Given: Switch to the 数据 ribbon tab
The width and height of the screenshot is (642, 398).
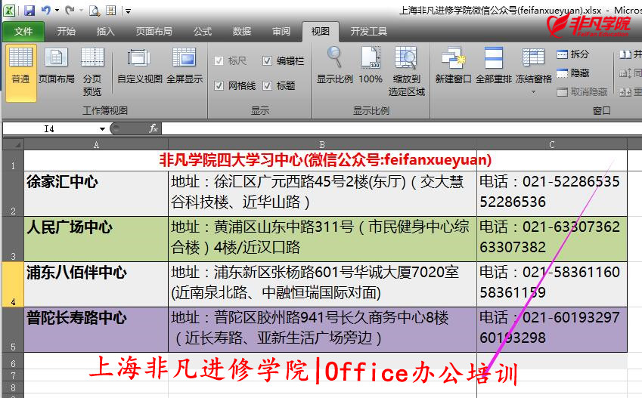Looking at the screenshot, I should click(241, 31).
